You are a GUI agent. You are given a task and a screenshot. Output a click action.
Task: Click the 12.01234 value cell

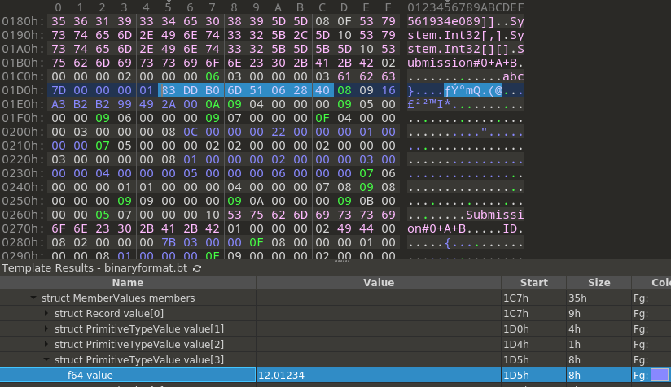[379, 375]
